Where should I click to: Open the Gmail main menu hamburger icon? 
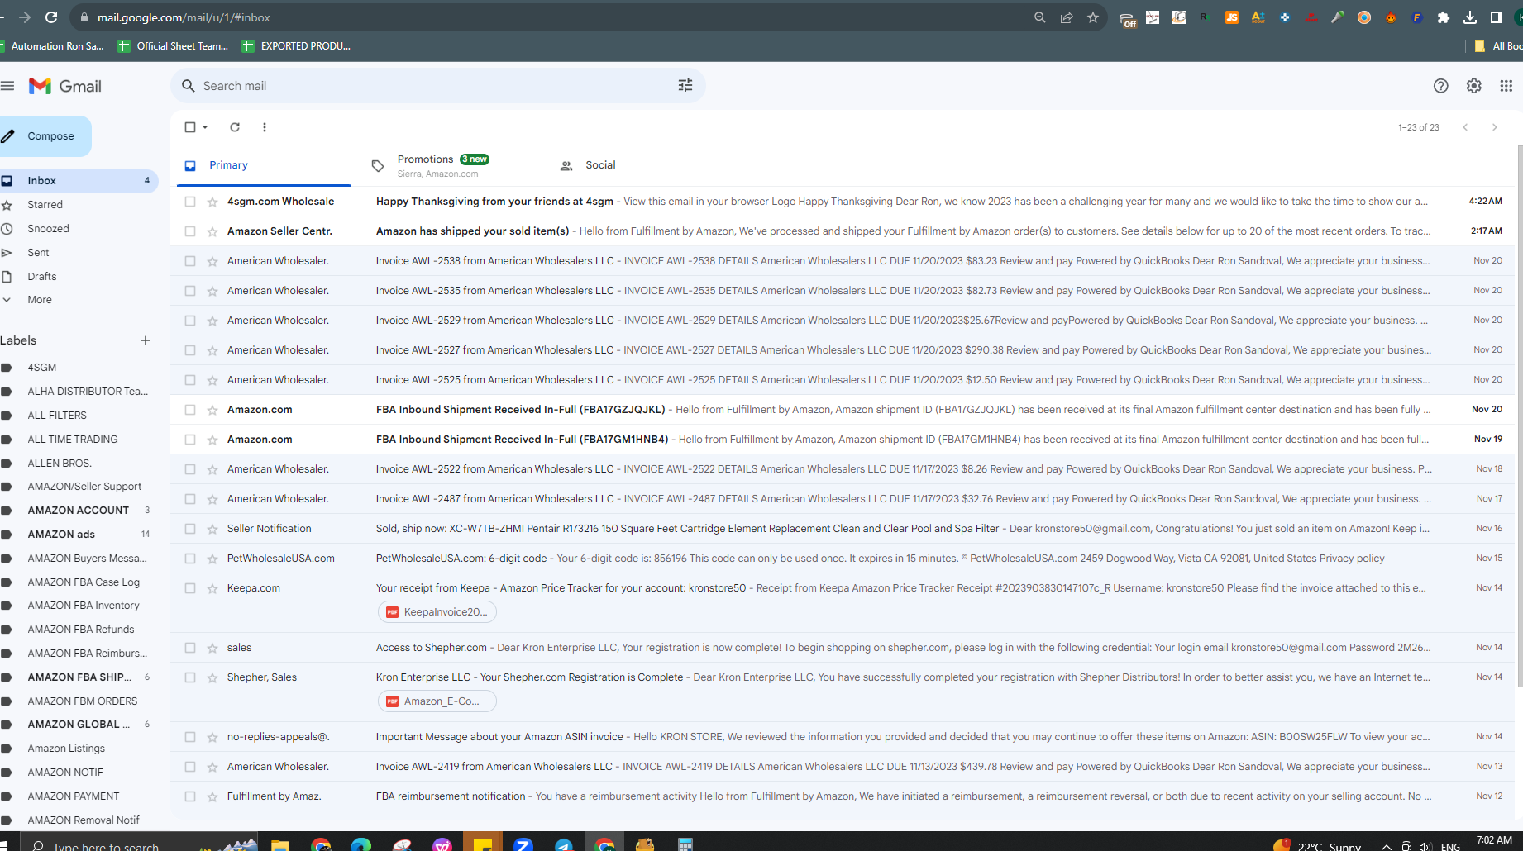click(x=7, y=86)
